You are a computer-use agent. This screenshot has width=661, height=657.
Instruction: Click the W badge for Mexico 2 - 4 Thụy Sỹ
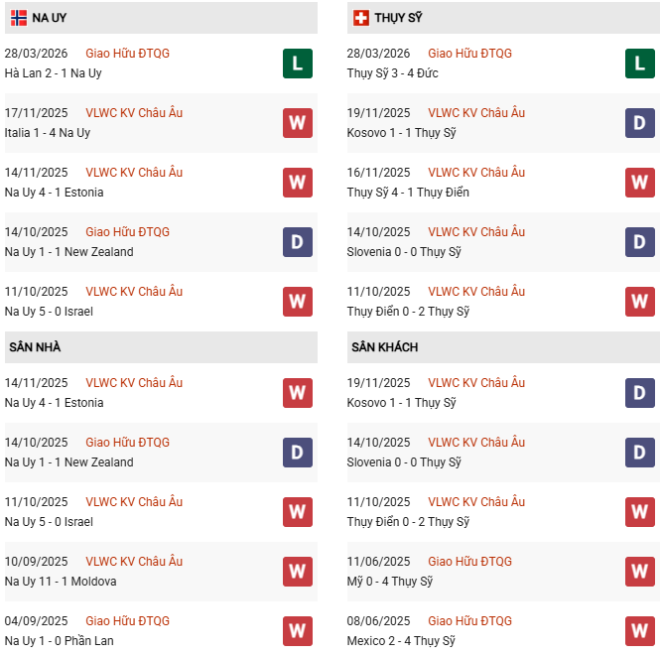(639, 631)
